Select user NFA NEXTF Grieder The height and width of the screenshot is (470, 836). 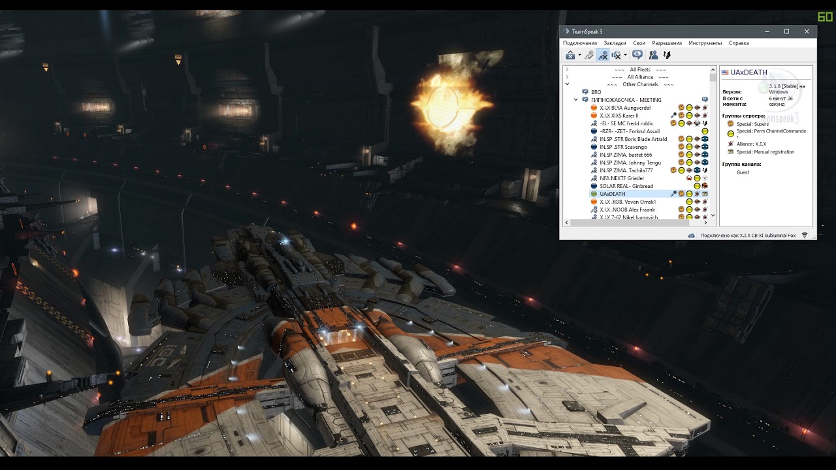[x=622, y=178]
